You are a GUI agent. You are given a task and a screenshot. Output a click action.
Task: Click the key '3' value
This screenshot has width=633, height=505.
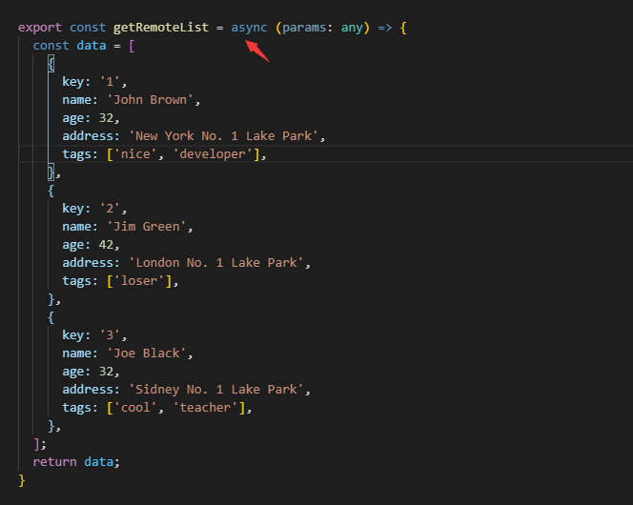coord(110,334)
